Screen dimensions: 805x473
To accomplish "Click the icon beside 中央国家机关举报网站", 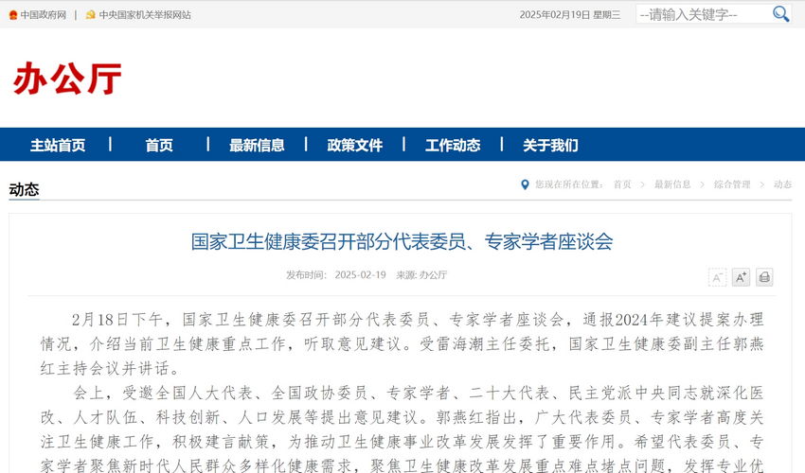I will pyautogui.click(x=91, y=15).
